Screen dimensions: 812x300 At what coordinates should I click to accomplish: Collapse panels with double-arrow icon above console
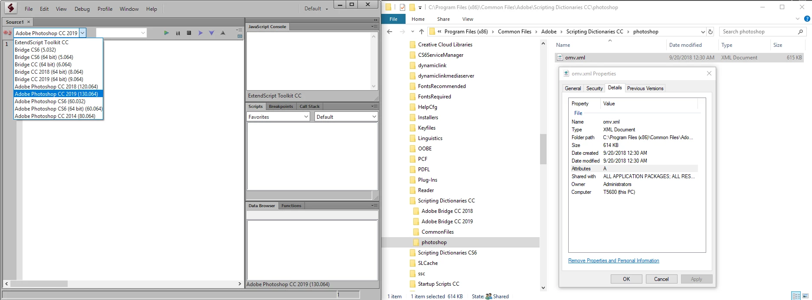(376, 20)
